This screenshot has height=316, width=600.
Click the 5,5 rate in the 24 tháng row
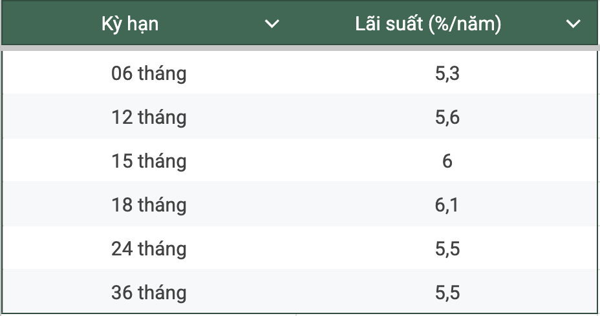click(x=447, y=249)
